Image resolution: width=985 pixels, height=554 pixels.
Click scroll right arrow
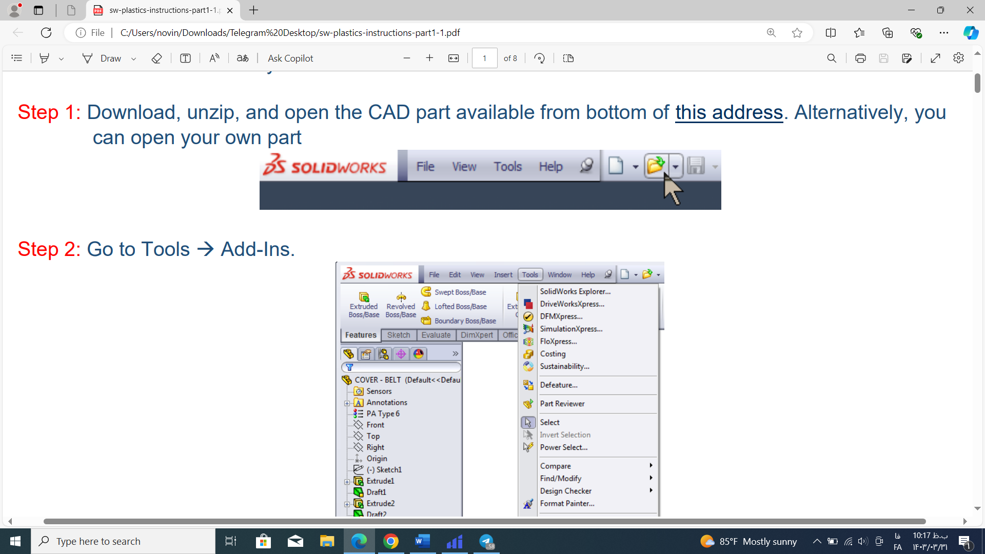(x=965, y=521)
